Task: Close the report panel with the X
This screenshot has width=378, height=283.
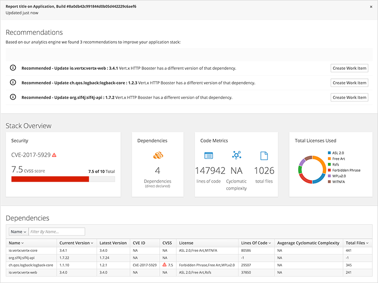Action: [371, 7]
